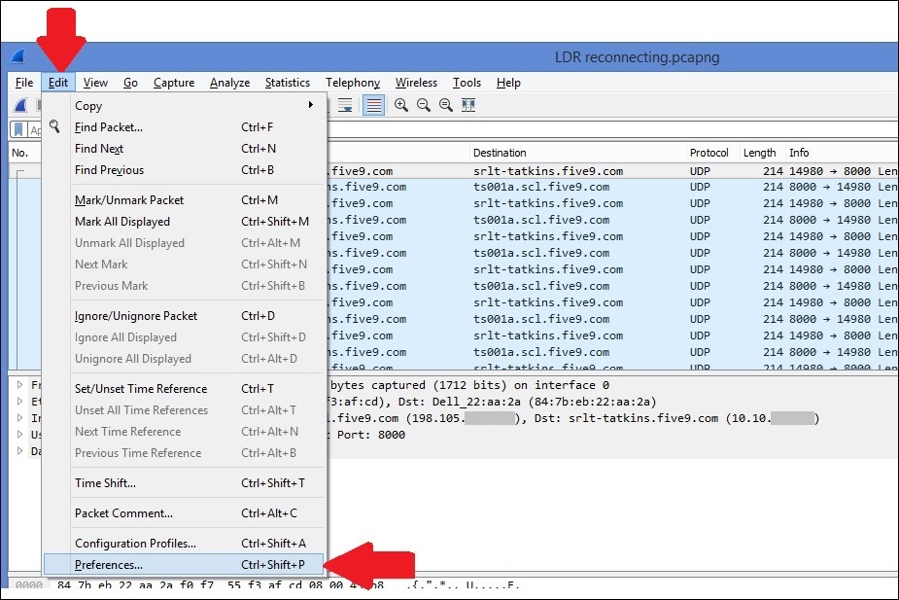Open the Wireless menu
The width and height of the screenshot is (899, 600).
click(x=416, y=83)
